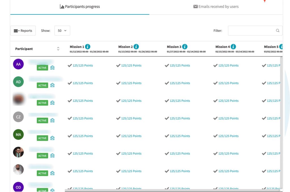The width and height of the screenshot is (290, 192).
Task: Open the Reports dropdown menu
Action: 23,31
